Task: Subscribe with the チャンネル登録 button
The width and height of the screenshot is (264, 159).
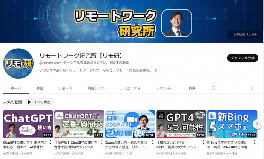Action: point(243,58)
